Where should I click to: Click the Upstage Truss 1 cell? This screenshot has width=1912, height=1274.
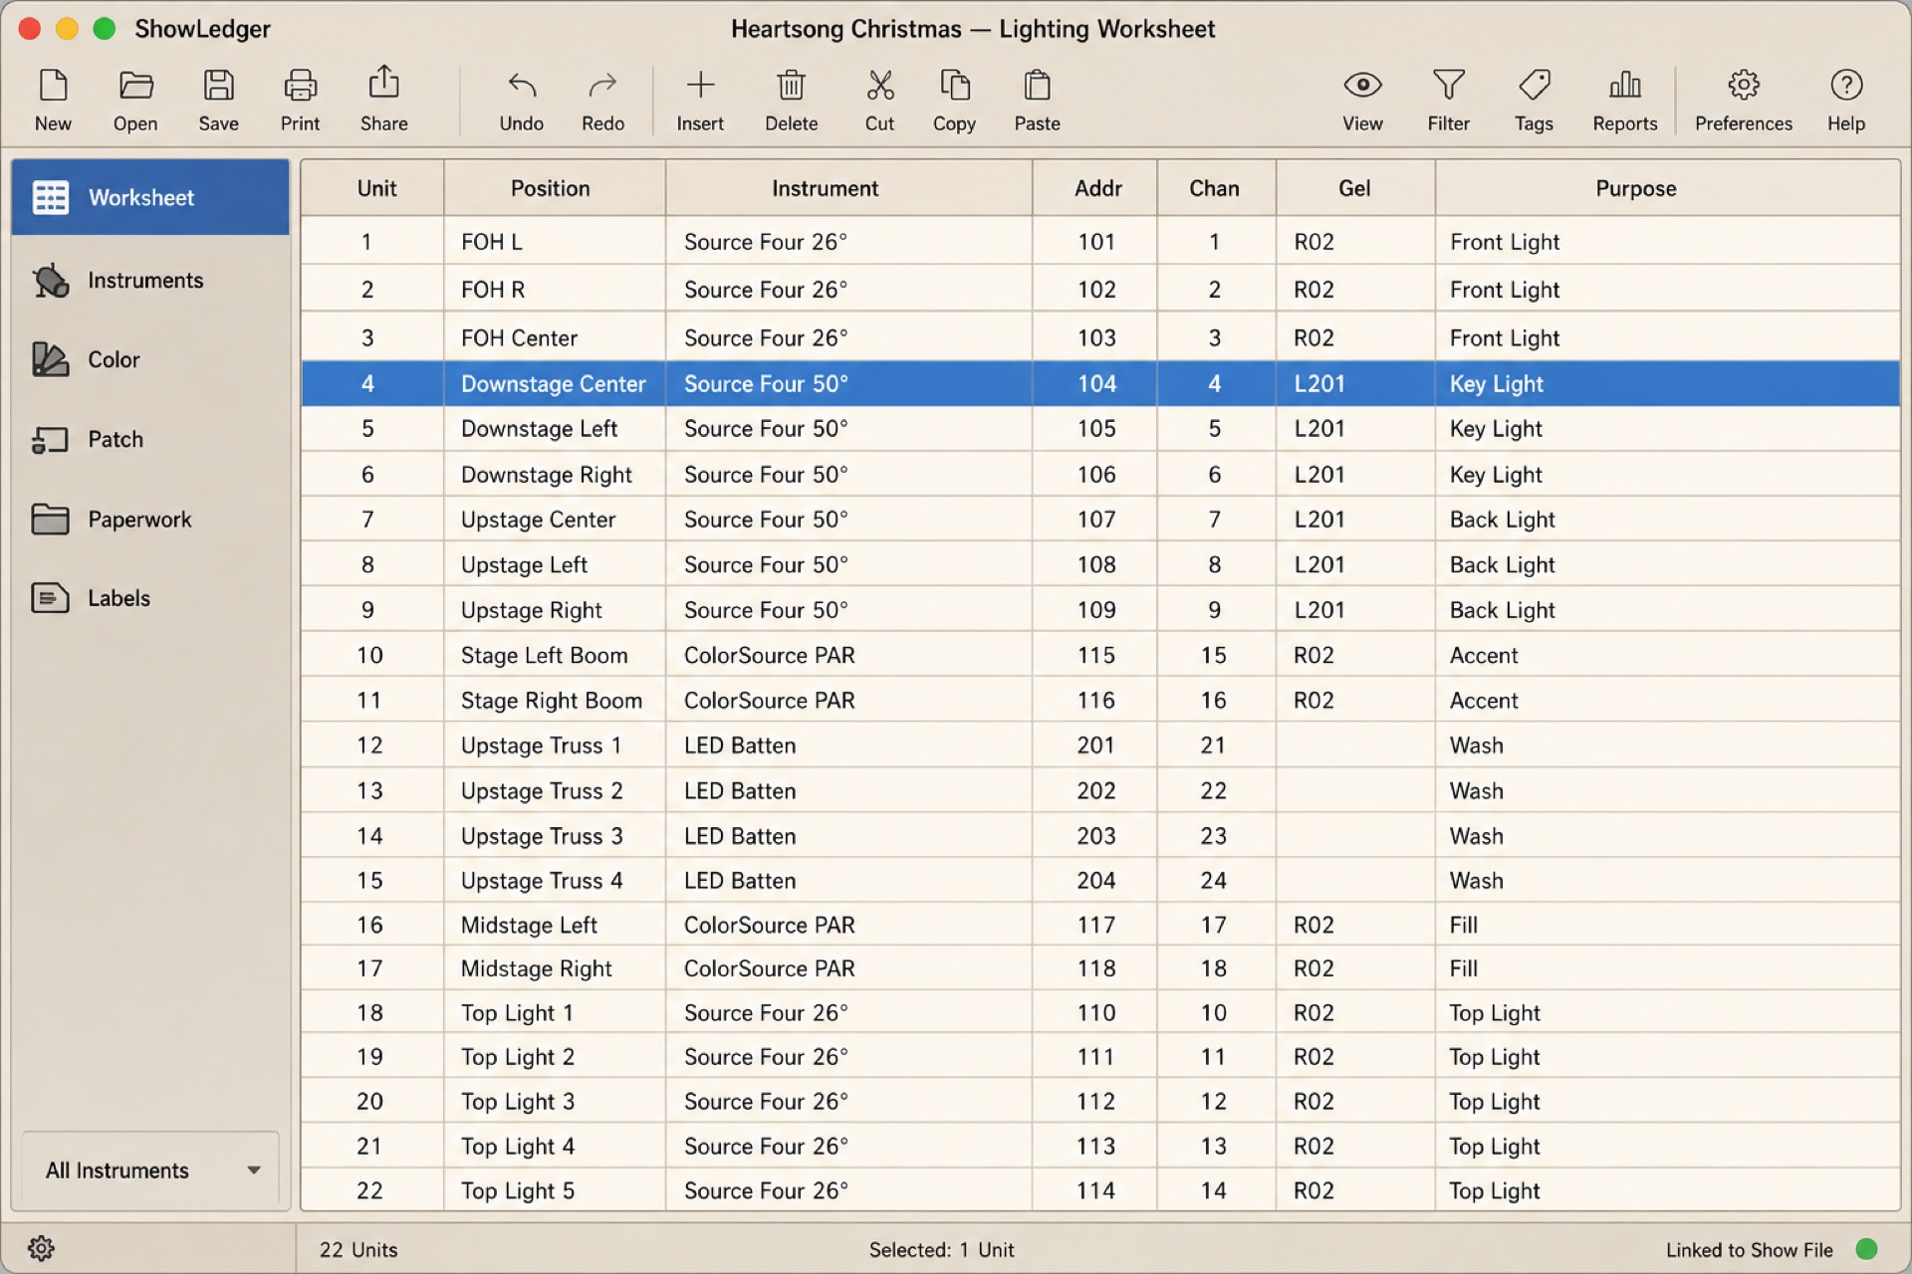[x=555, y=745]
